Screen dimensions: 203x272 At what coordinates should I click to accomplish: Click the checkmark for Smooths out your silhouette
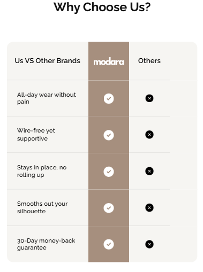tap(109, 208)
